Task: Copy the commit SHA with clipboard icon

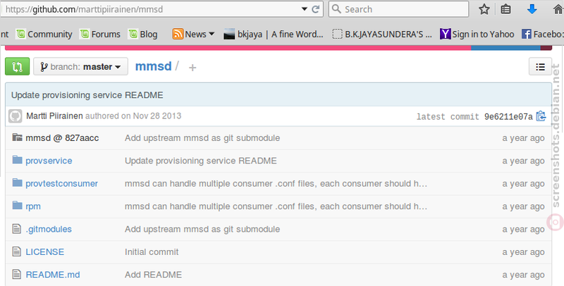Action: 541,116
